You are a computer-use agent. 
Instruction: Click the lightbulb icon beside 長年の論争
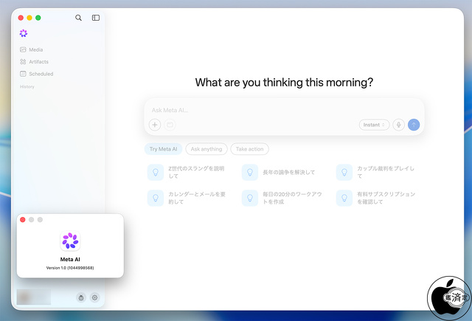pyautogui.click(x=250, y=172)
